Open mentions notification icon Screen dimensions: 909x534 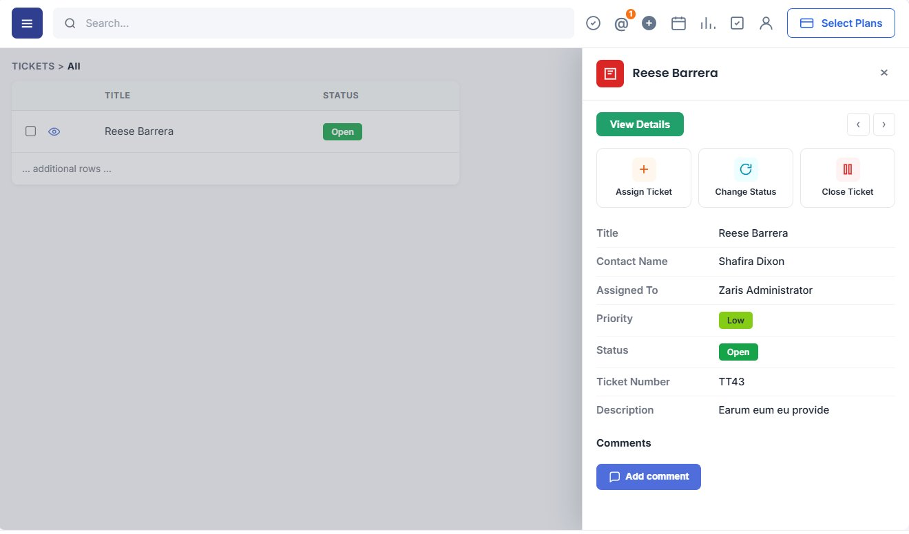(x=621, y=23)
